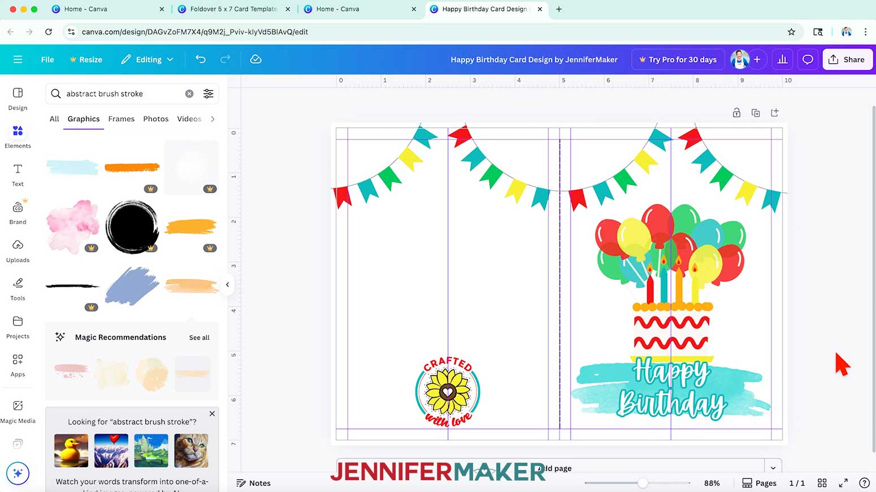Click the Canva AI assistant sparkle button
The image size is (876, 492).
[18, 473]
